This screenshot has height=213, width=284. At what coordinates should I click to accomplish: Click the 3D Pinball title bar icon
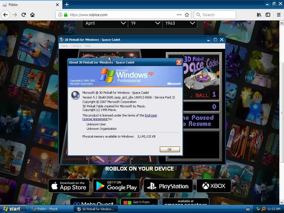coord(62,39)
